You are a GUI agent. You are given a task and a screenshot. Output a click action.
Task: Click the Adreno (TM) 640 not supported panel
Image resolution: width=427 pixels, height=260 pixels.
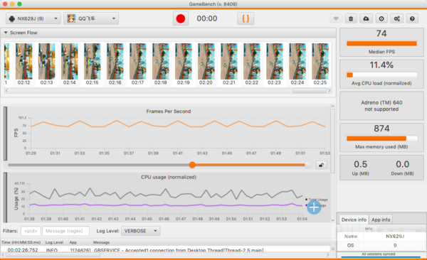click(381, 106)
